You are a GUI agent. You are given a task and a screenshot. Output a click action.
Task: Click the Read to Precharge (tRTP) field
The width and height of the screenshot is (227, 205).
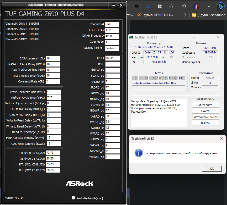pos(54,132)
